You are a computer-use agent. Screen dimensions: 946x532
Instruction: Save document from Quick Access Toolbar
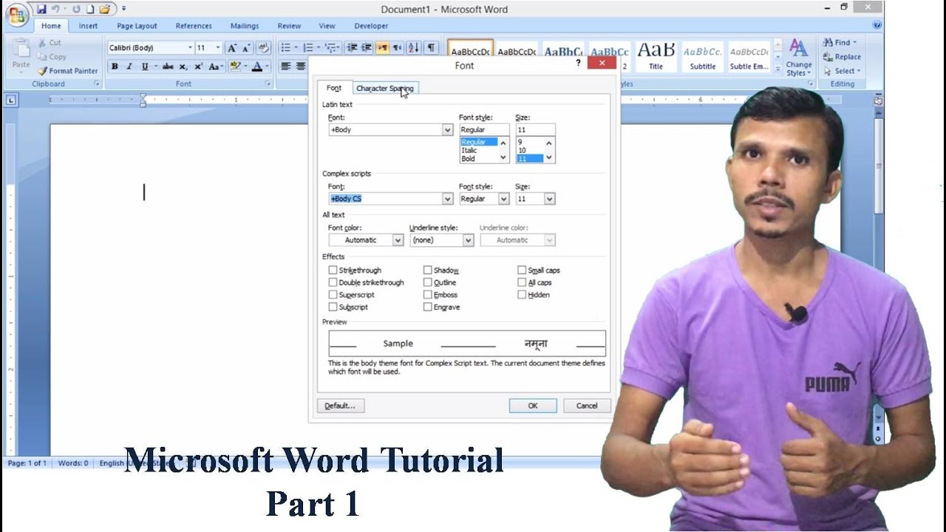coord(41,9)
